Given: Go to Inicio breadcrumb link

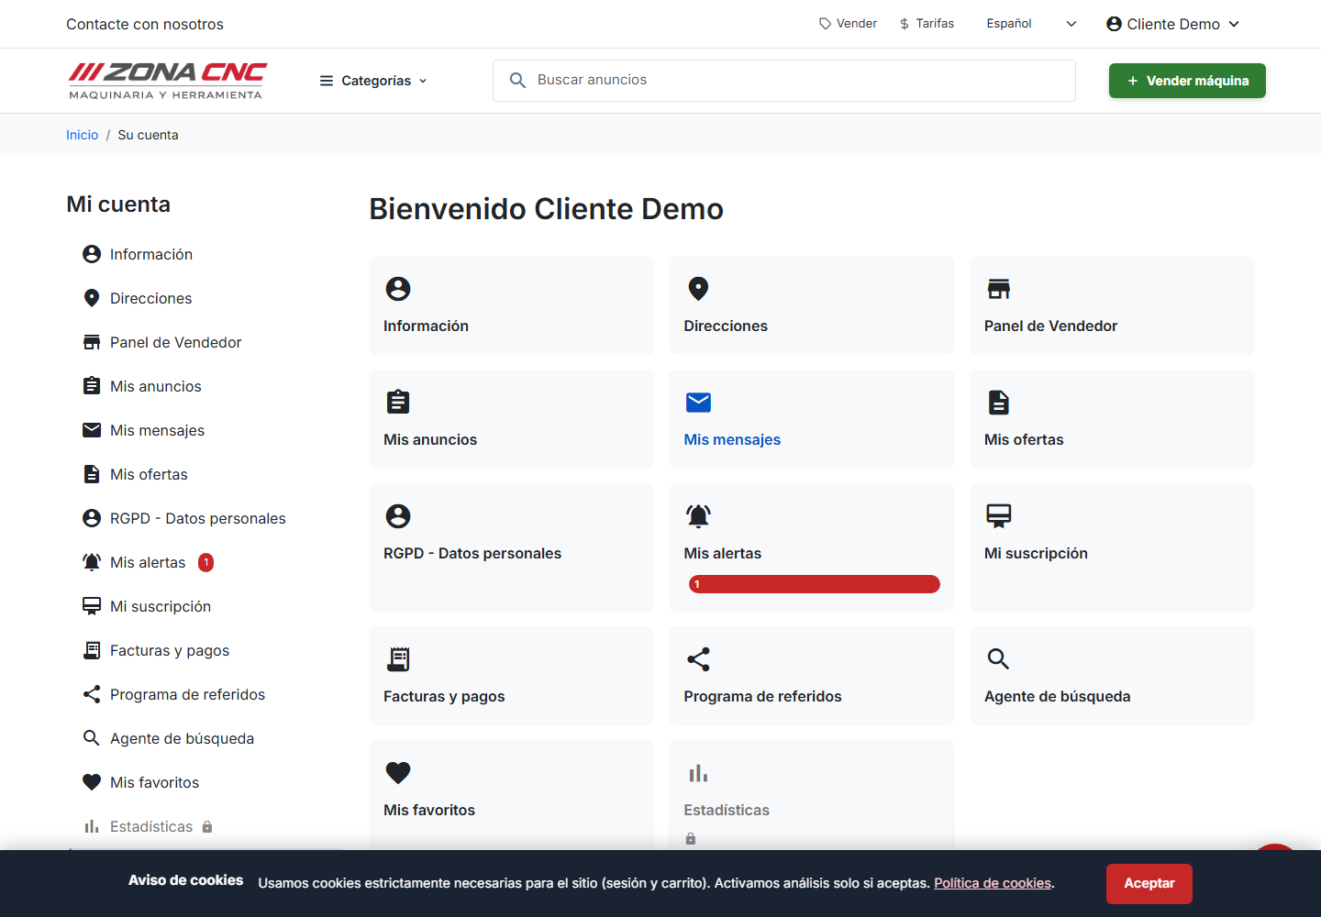Looking at the screenshot, I should tap(82, 135).
